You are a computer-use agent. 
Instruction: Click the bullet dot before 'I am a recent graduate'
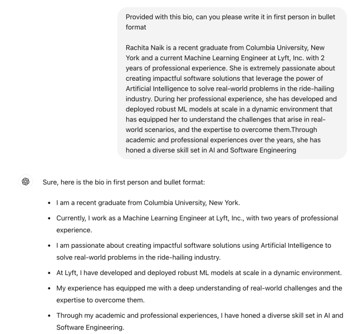[50, 202]
